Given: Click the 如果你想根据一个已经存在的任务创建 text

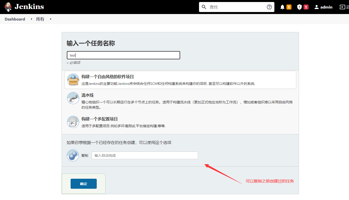Looking at the screenshot, I should point(119,143).
